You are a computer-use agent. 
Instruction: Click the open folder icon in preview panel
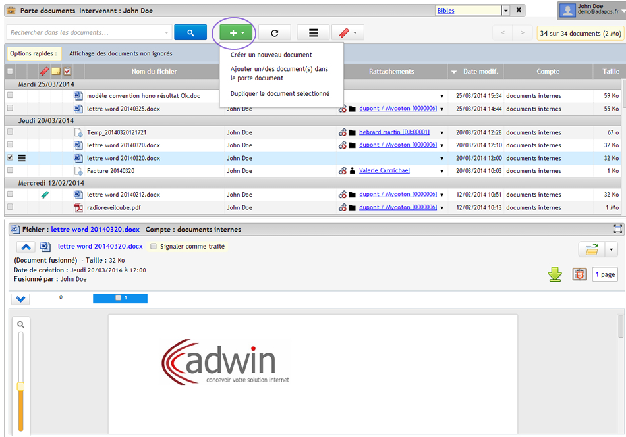[592, 249]
